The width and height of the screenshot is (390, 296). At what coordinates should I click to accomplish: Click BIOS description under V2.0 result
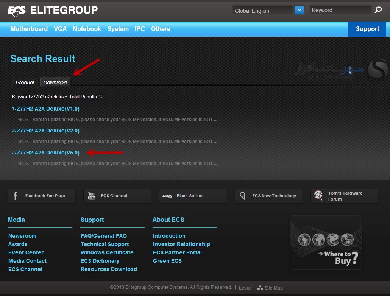118,142
